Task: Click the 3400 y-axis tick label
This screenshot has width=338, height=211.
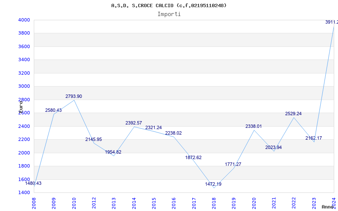Action: (24, 60)
